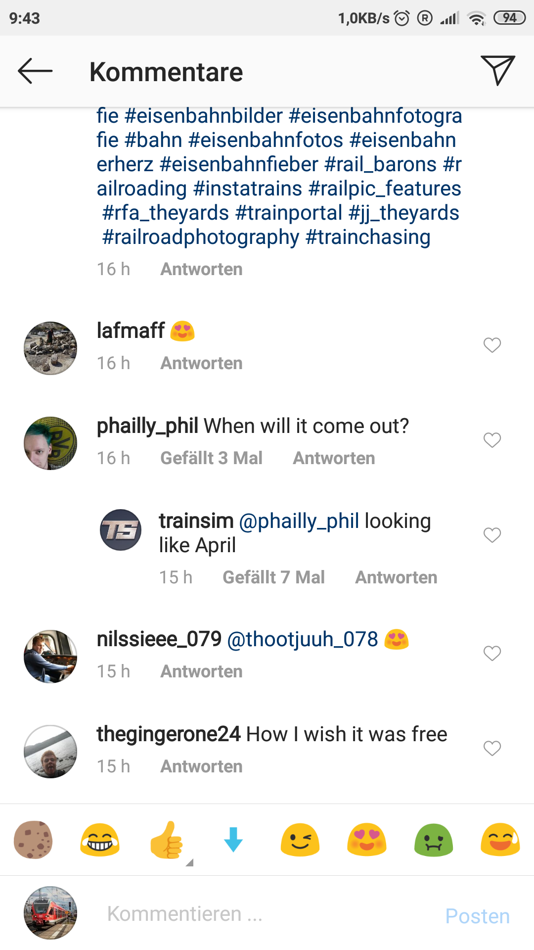Insert the winking face emoji

[300, 840]
